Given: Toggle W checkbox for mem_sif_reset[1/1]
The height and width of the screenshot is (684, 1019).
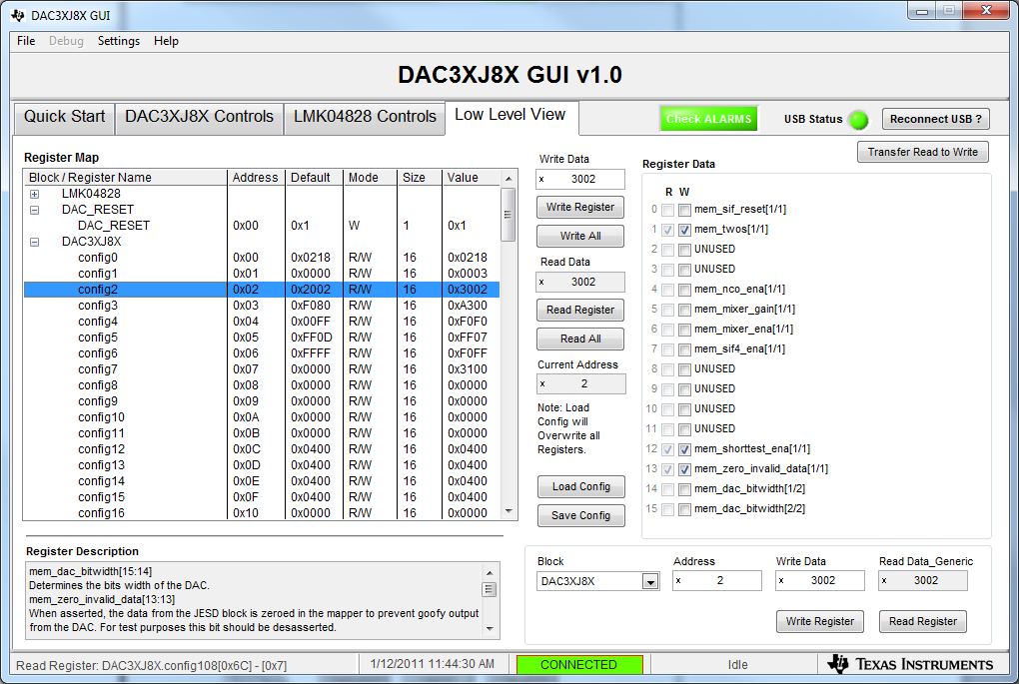Looking at the screenshot, I should point(684,210).
